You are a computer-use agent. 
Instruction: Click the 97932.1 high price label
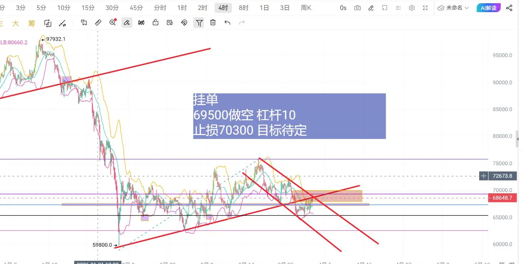(56, 39)
